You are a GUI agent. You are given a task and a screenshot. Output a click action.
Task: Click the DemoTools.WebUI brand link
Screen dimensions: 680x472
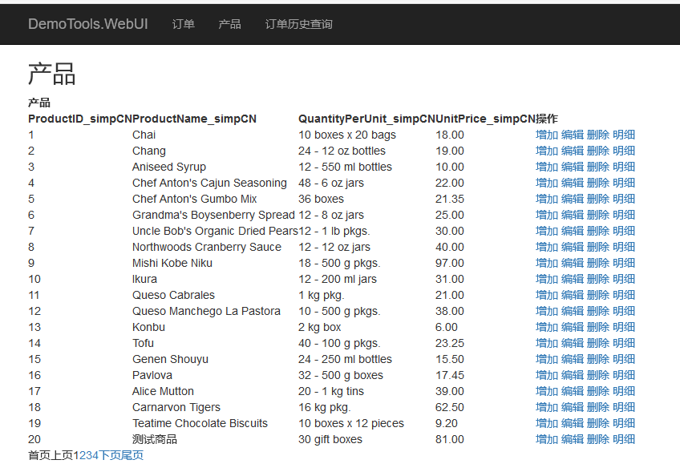87,24
